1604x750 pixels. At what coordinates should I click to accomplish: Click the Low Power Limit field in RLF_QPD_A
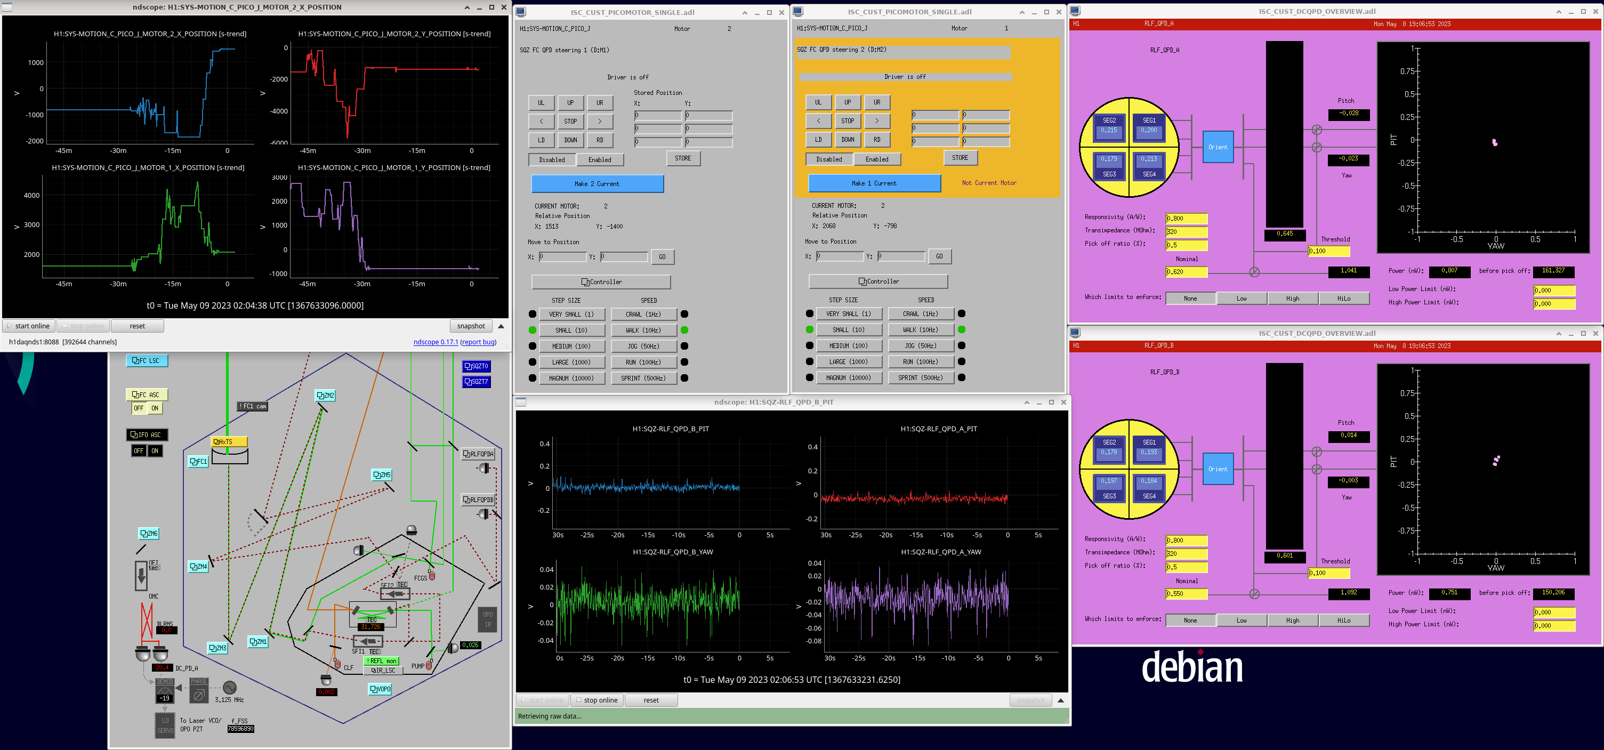(x=1554, y=291)
